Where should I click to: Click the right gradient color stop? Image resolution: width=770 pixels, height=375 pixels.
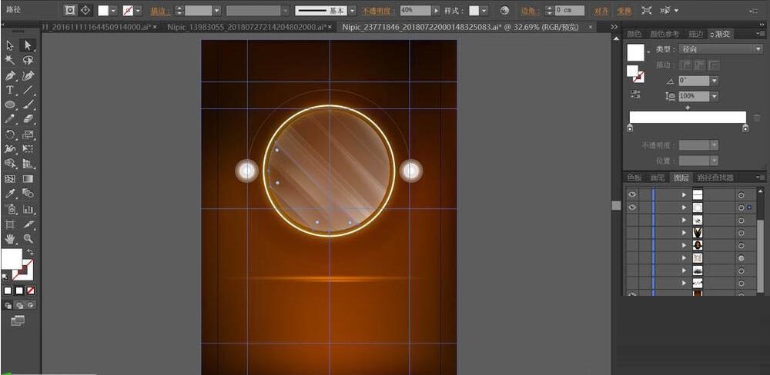coord(745,128)
